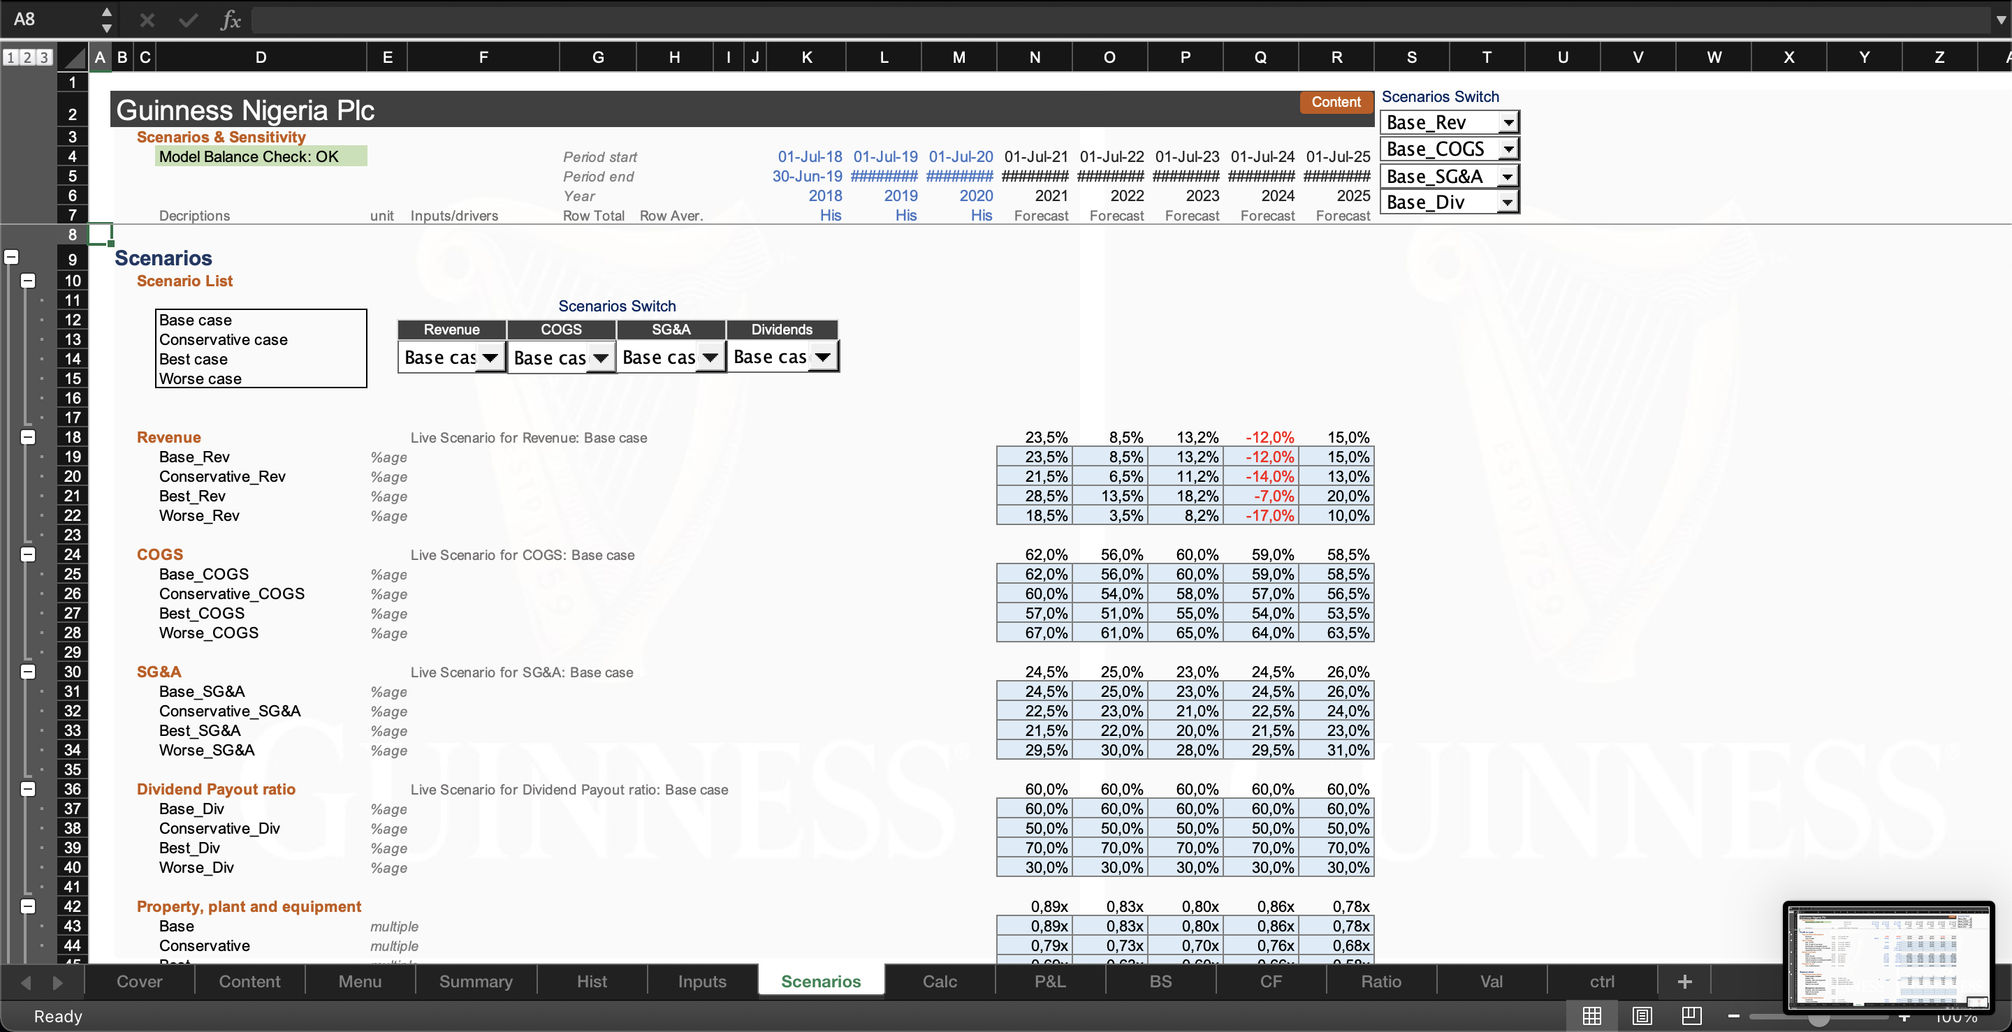Screen dimensions: 2012x1032
Task: Add a new sheet with plus icon
Action: [x=1685, y=981]
